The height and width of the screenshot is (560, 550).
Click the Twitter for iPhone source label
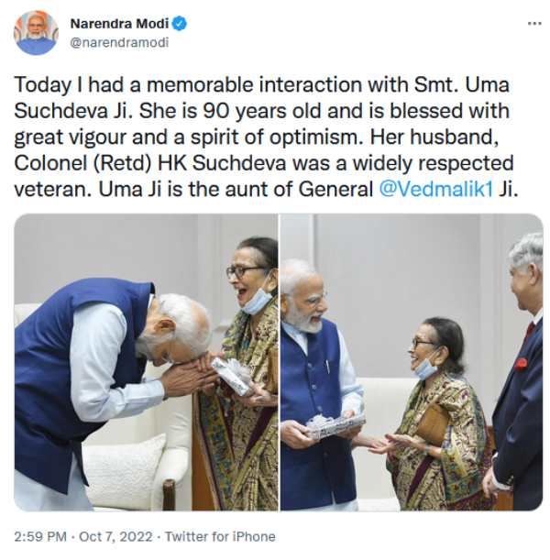click(216, 536)
